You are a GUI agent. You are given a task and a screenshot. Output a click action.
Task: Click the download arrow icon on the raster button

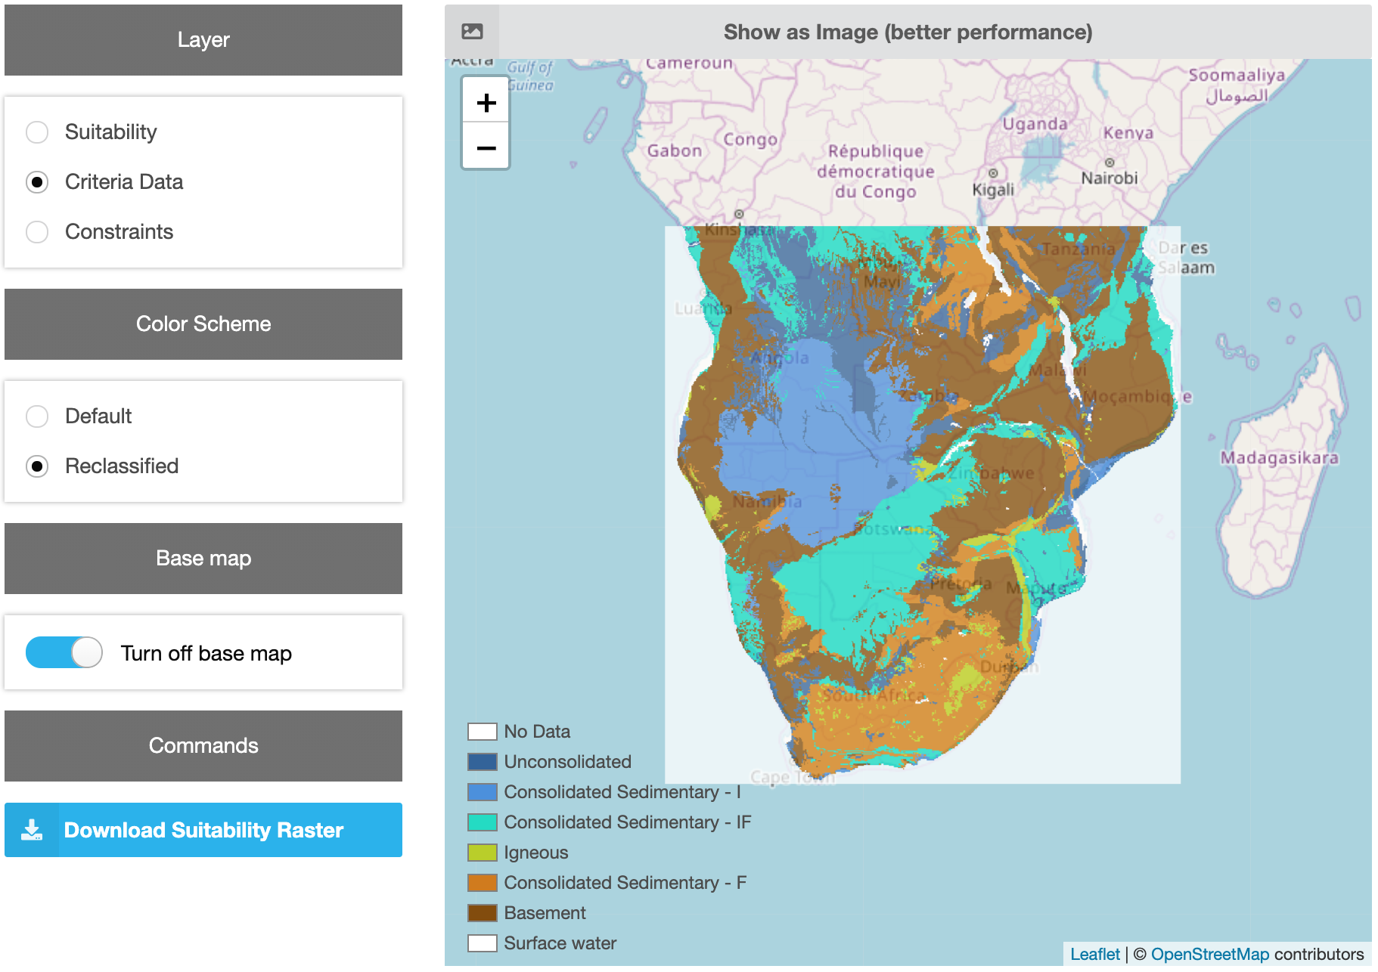click(x=32, y=829)
